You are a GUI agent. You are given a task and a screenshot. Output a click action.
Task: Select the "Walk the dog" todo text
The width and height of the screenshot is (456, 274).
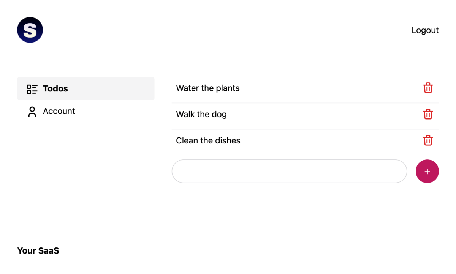201,115
